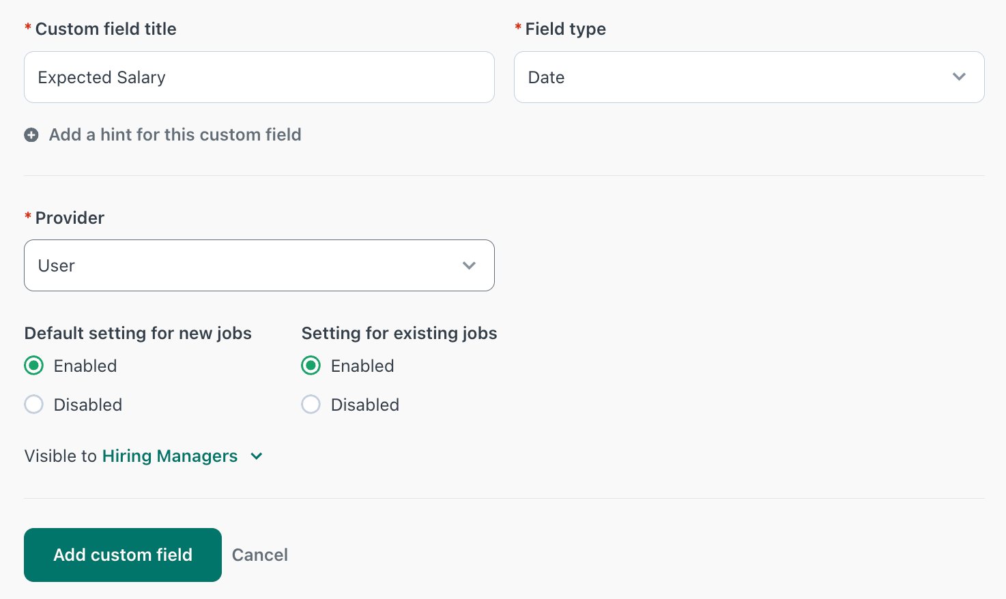Select Disabled radio under Default setting for new jobs
This screenshot has height=599, width=1006.
34,405
